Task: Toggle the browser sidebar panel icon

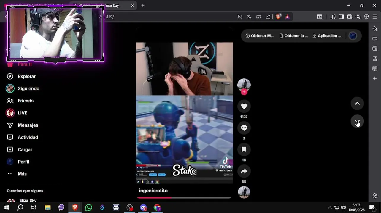Action: (341, 17)
